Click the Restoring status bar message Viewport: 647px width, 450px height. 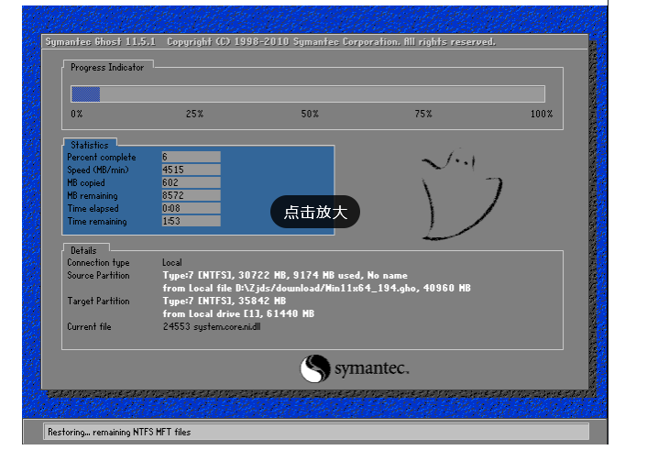coord(119,432)
